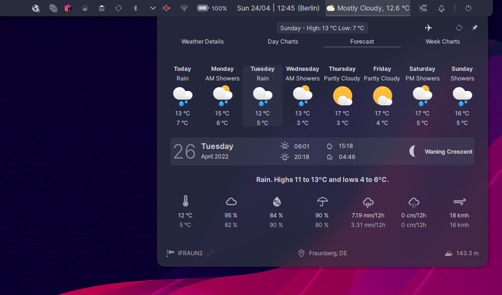The height and width of the screenshot is (295, 502).
Task: Click the rain amount icon above 7.19 mm/12h
Action: click(x=368, y=202)
